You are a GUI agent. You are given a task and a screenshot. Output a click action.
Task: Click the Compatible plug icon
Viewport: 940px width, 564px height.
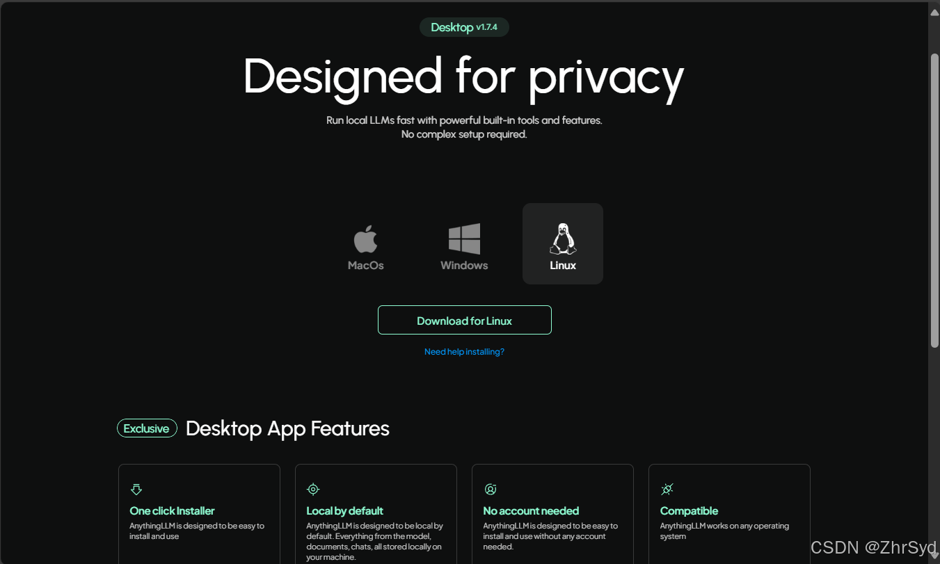667,490
